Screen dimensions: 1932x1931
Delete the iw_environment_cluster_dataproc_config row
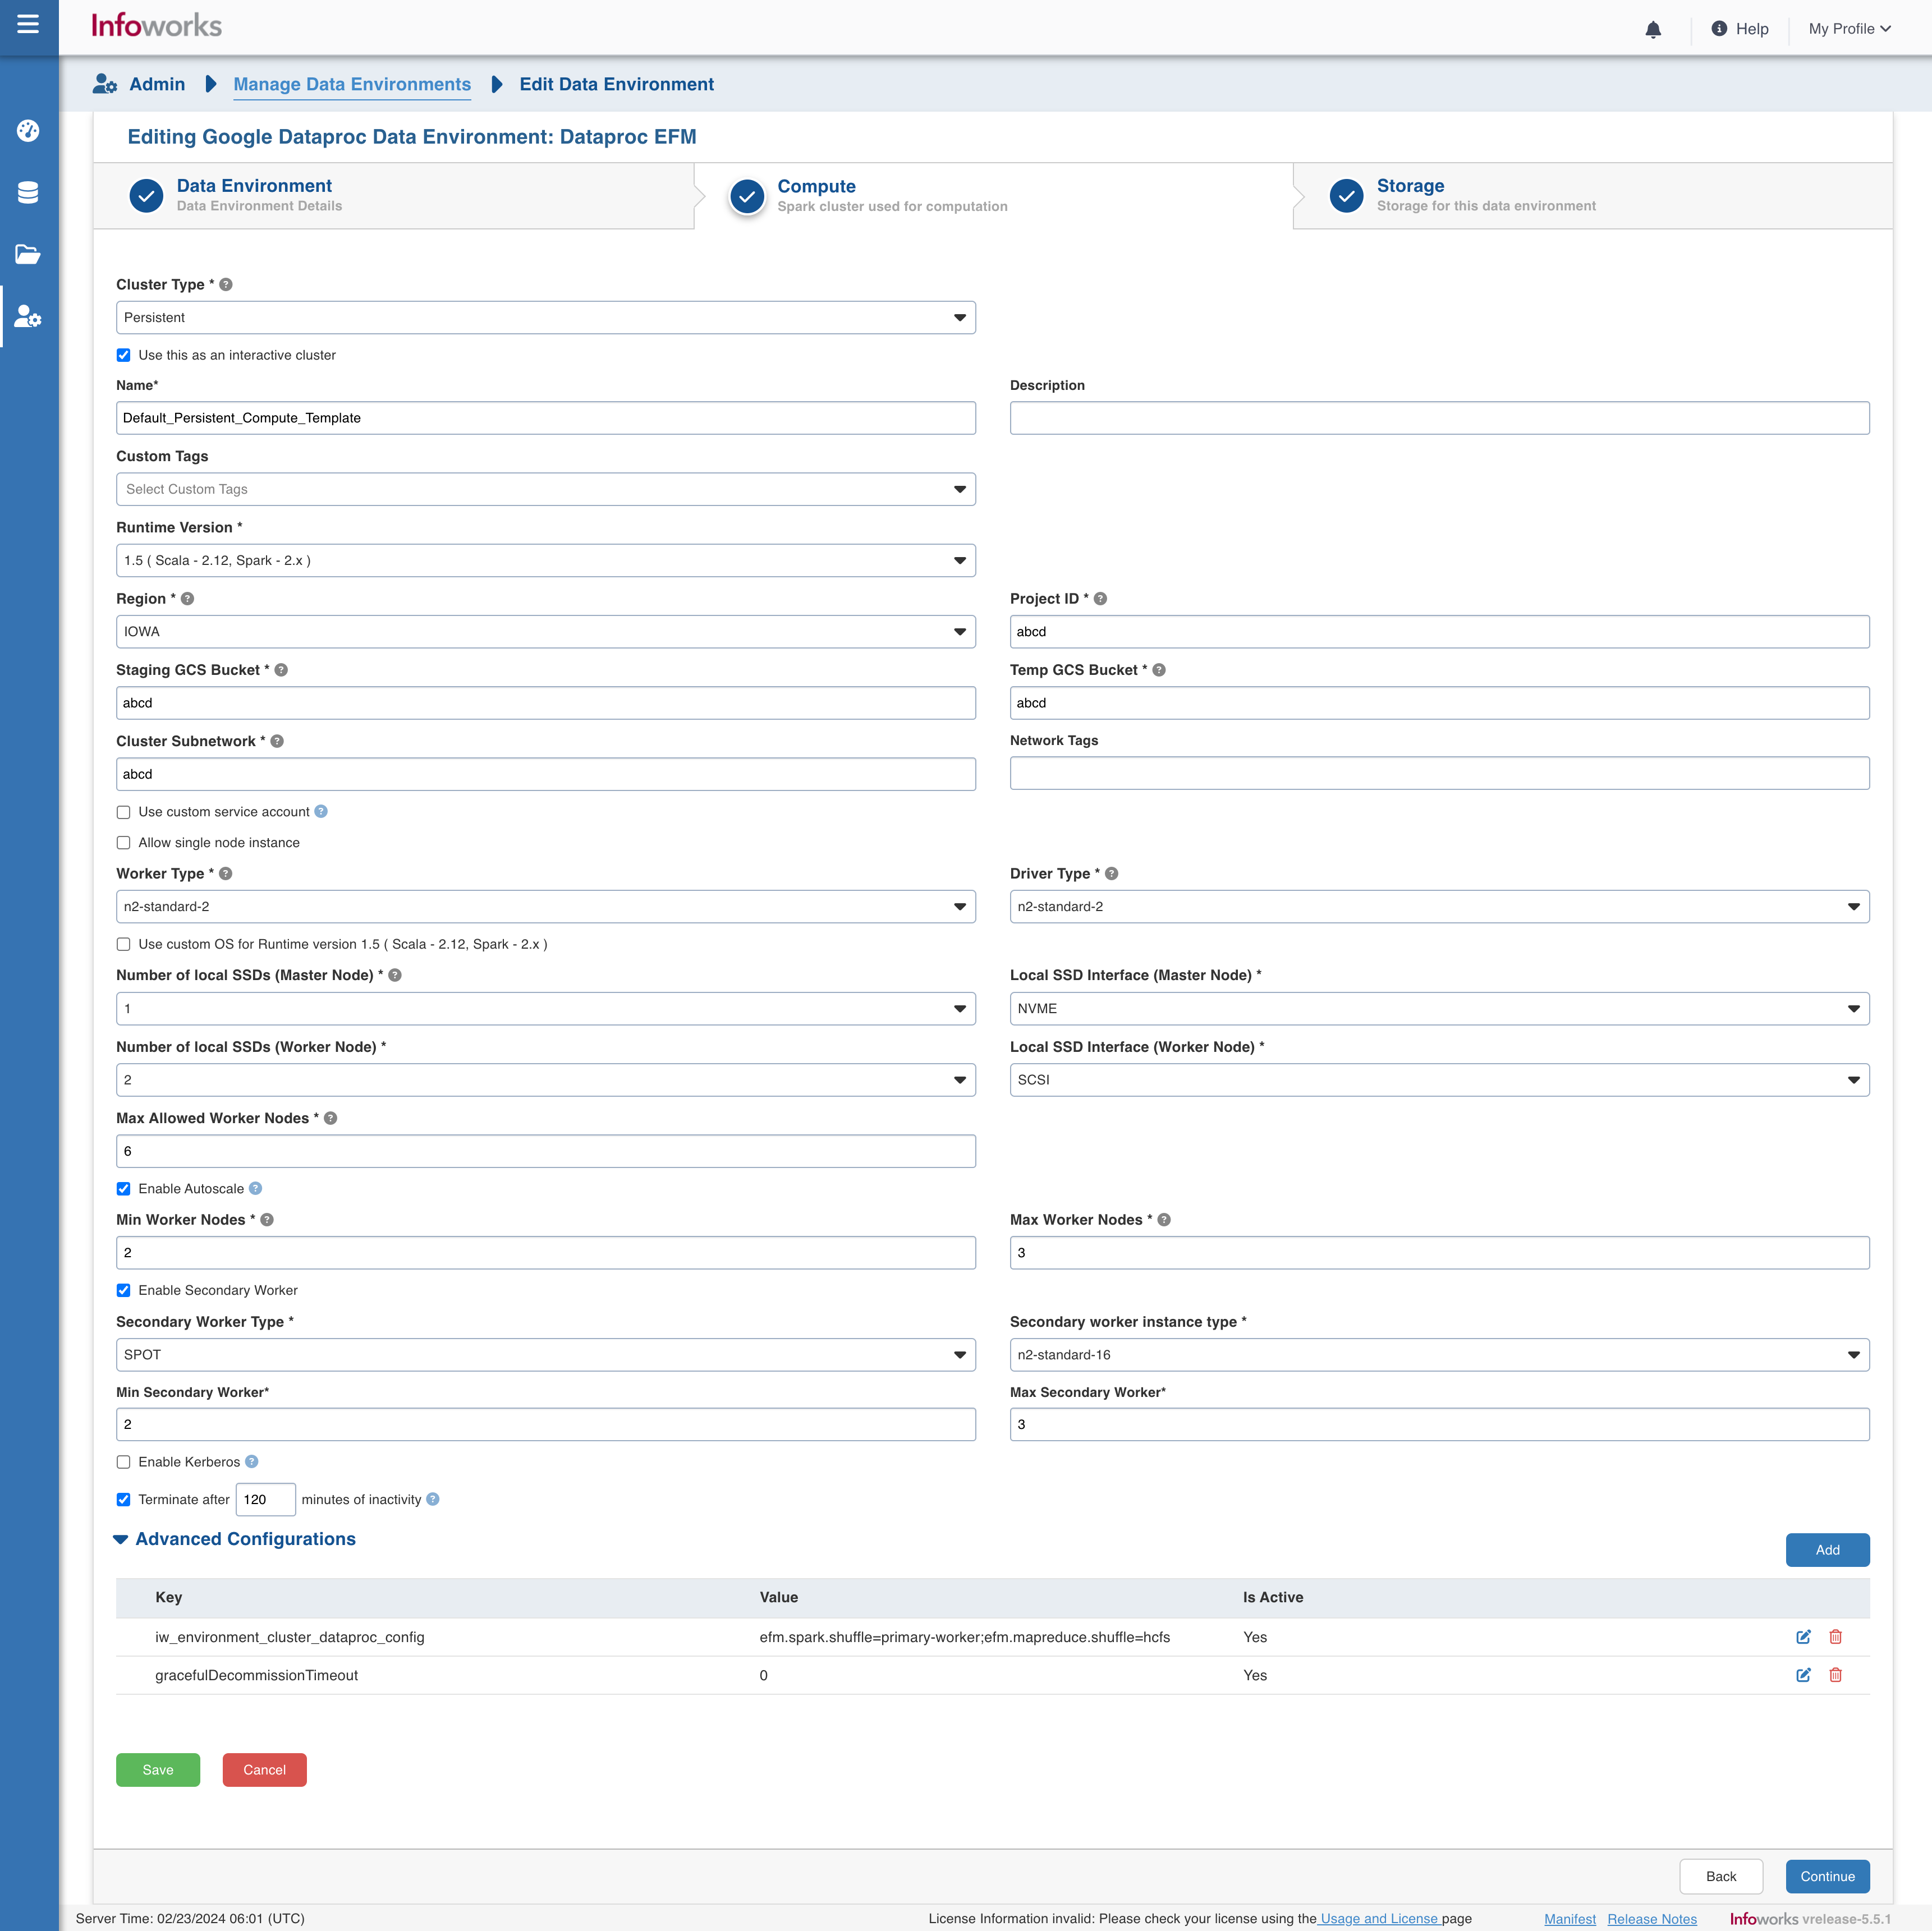pos(1836,1638)
